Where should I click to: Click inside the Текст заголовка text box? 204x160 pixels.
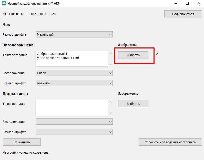coord(72,59)
